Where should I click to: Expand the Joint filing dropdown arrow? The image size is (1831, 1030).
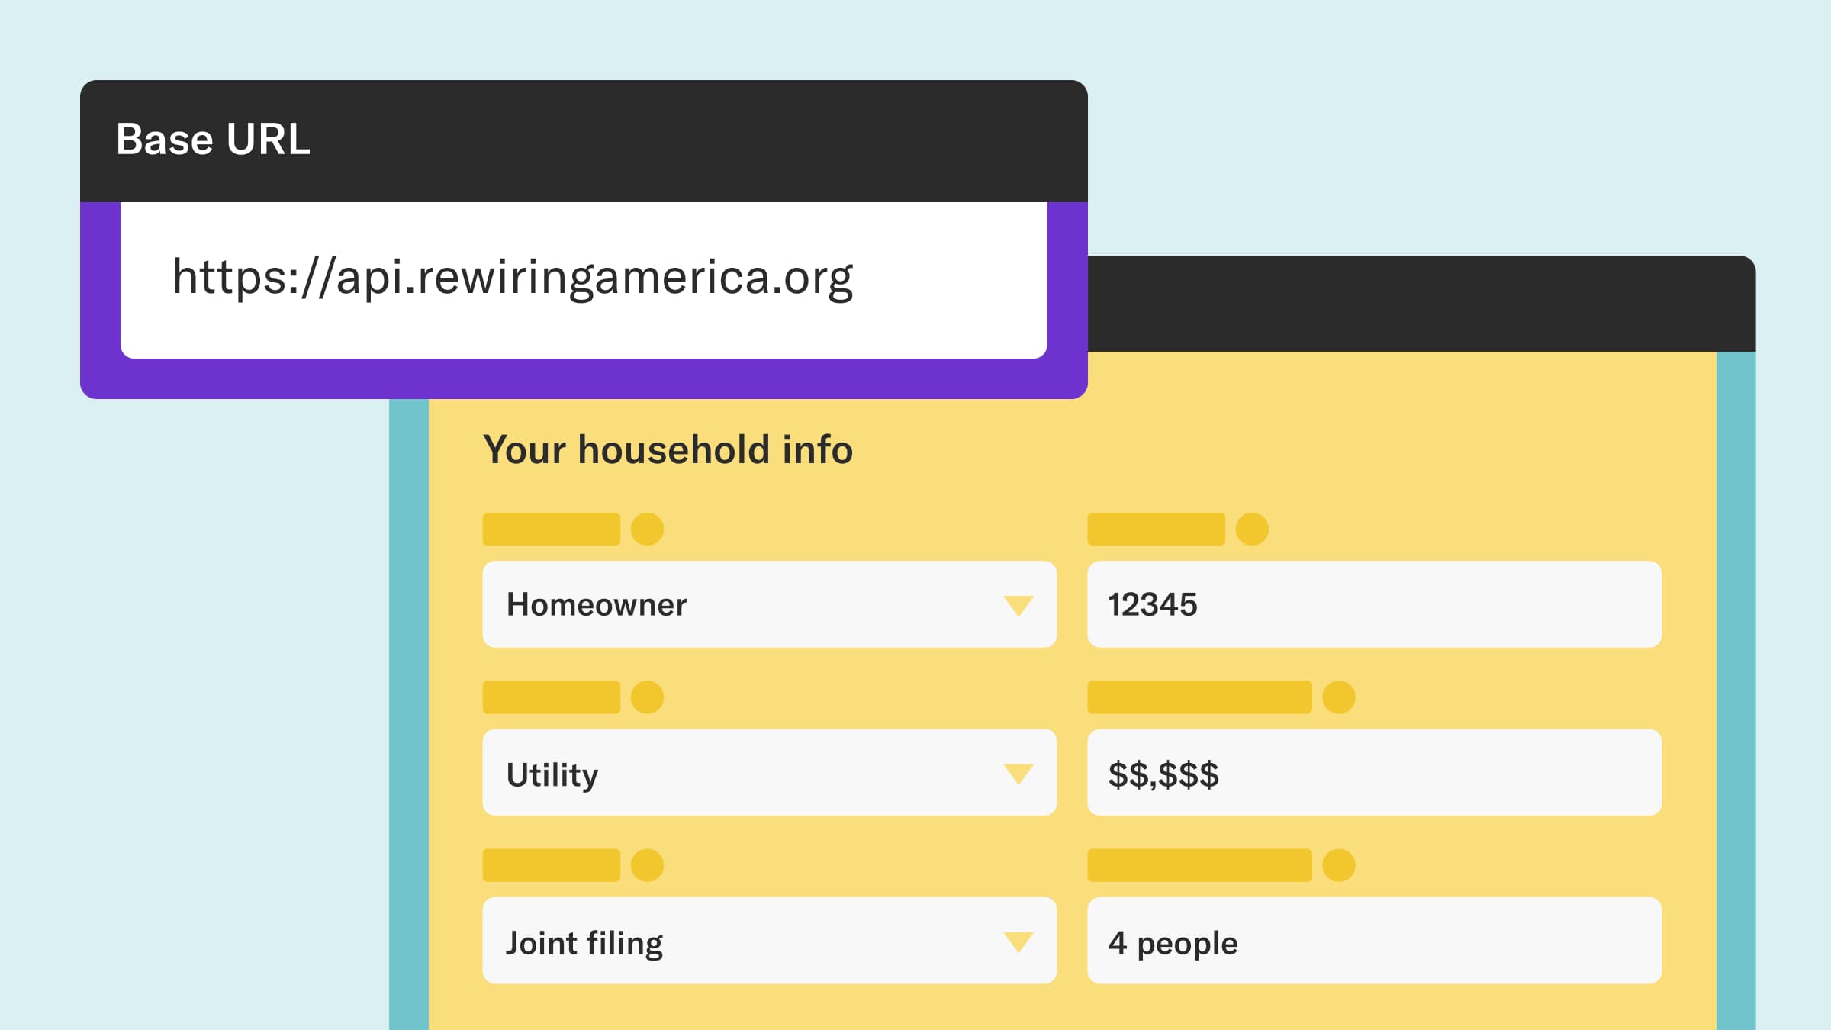pyautogui.click(x=1018, y=941)
